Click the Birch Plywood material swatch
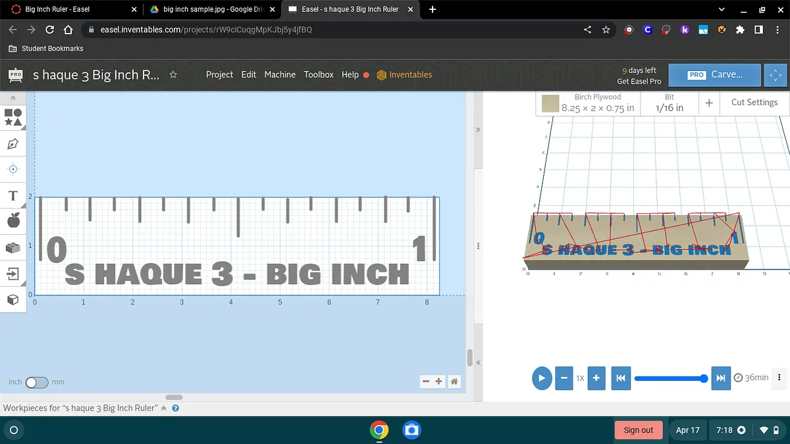 point(550,103)
